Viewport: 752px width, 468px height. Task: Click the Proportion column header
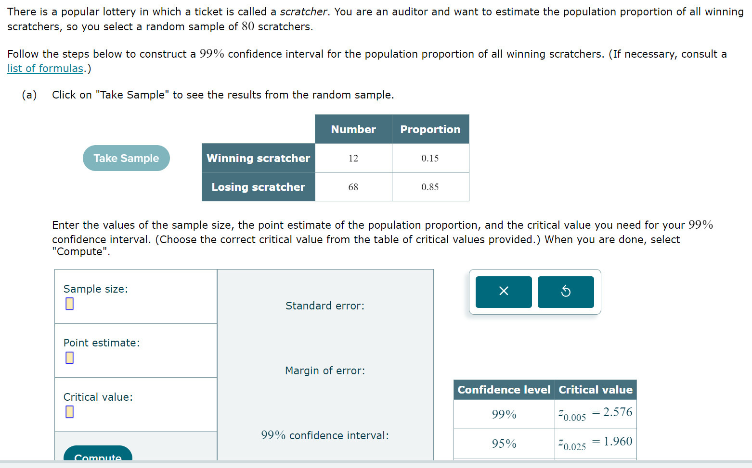click(x=430, y=129)
